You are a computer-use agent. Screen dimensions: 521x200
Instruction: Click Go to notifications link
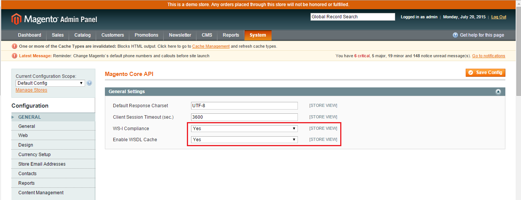point(489,56)
